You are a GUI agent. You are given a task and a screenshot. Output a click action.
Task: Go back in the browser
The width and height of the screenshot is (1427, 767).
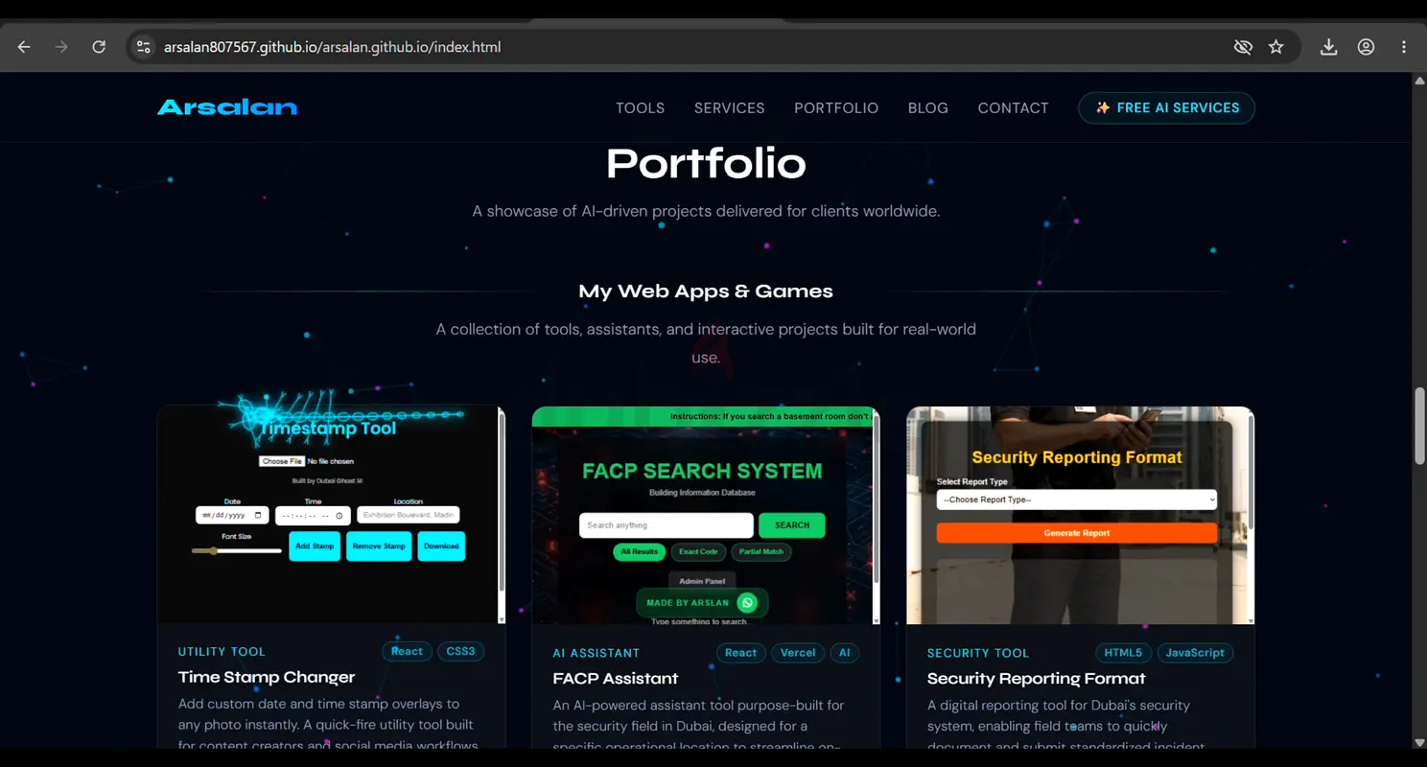(x=24, y=47)
